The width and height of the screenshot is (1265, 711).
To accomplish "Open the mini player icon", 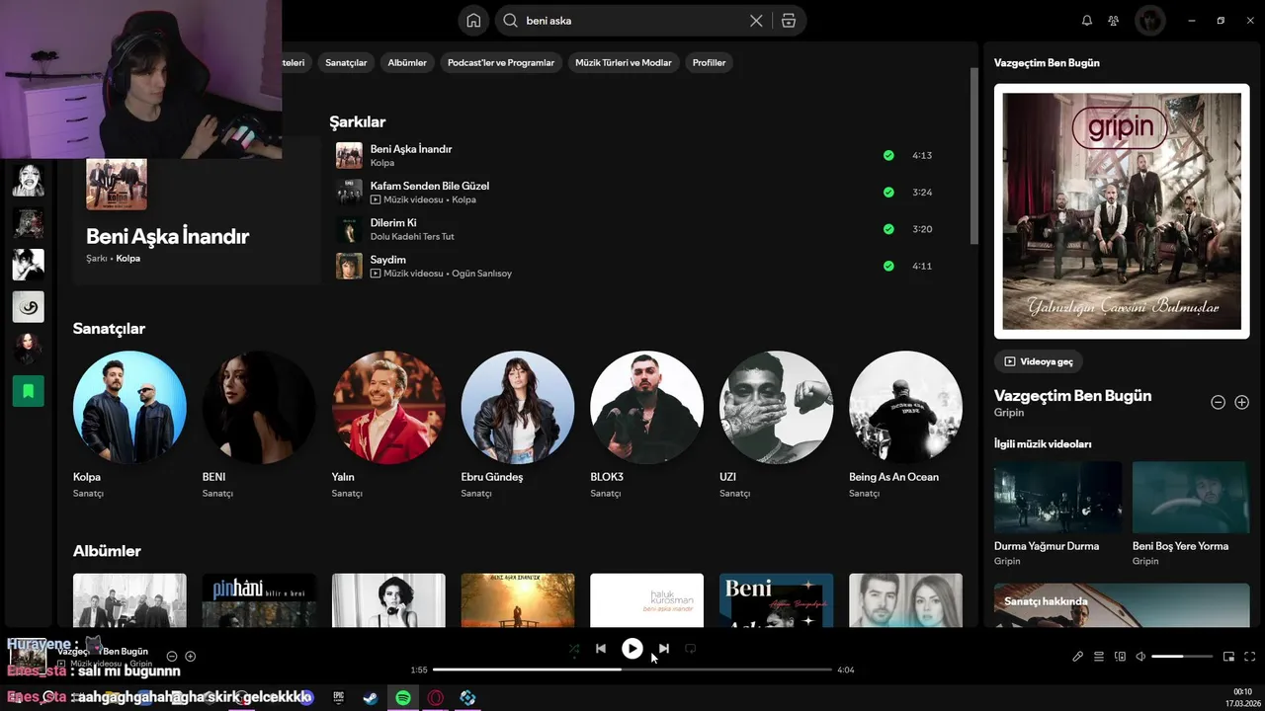I will pos(1228,657).
